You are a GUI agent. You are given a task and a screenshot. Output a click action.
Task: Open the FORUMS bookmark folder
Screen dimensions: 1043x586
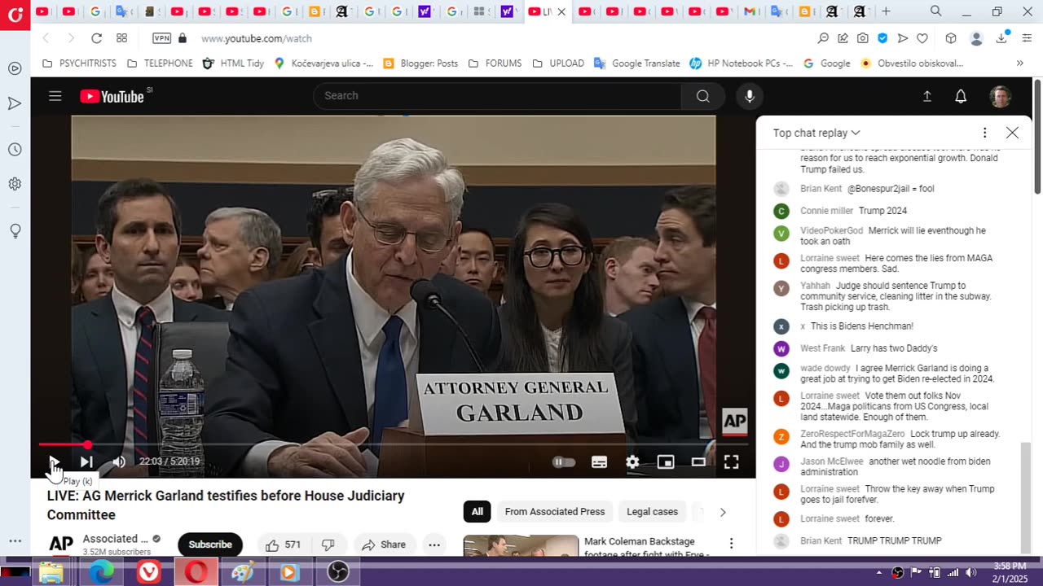click(x=495, y=63)
